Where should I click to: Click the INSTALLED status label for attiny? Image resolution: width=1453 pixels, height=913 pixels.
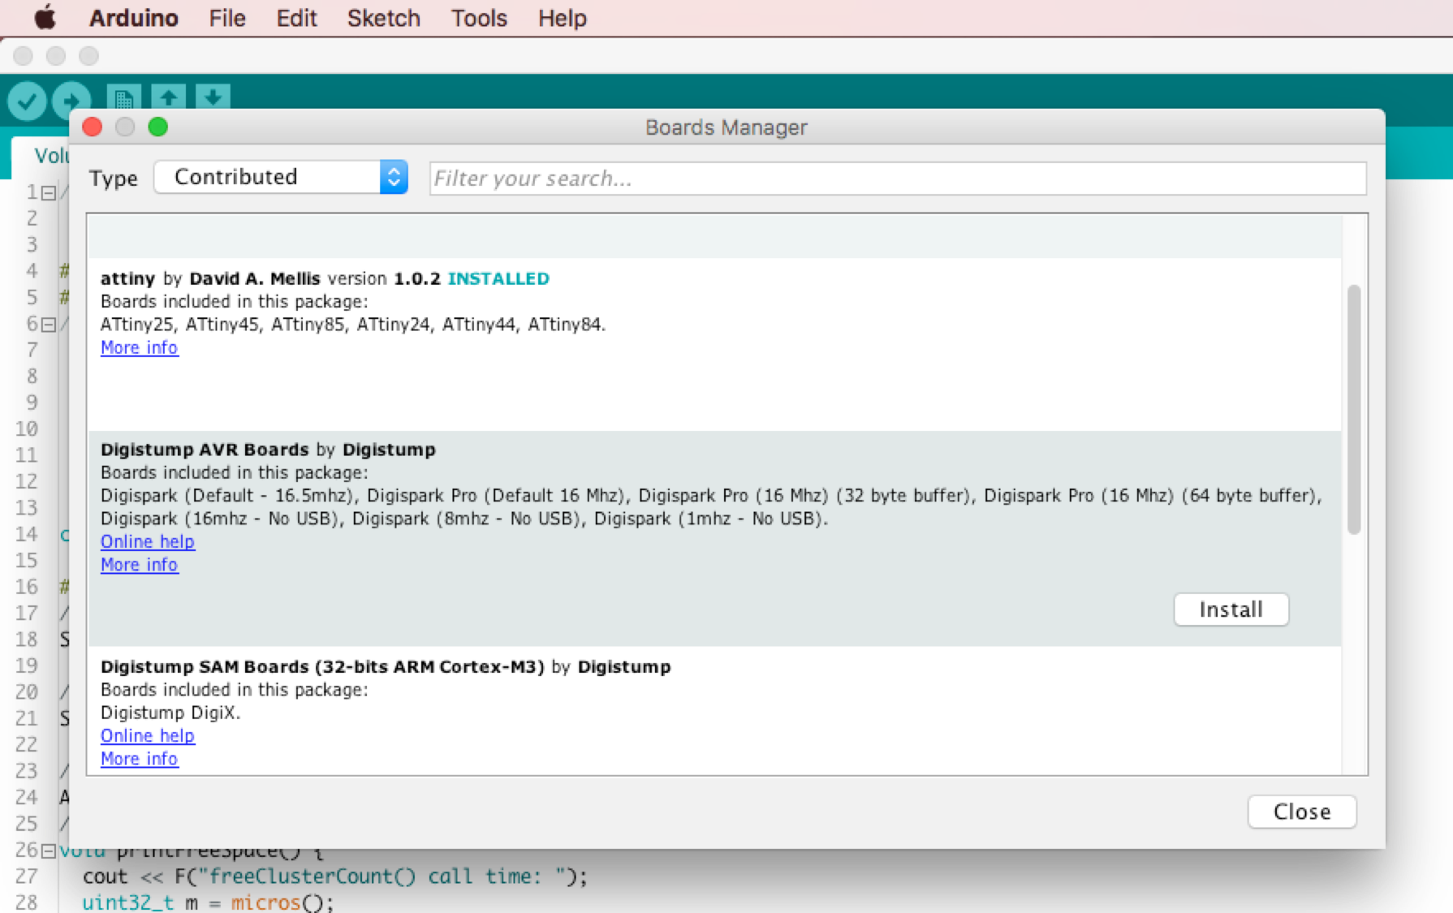[x=498, y=278]
